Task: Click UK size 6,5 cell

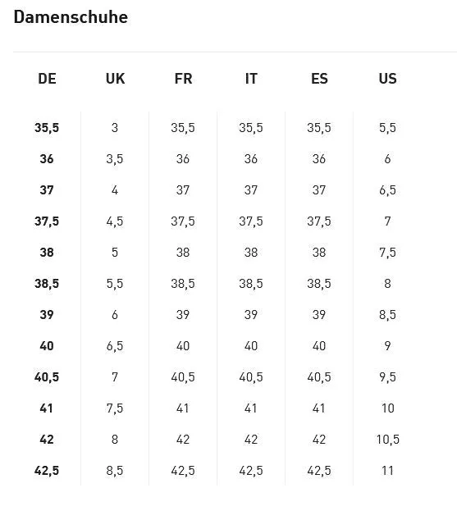Action: [115, 346]
